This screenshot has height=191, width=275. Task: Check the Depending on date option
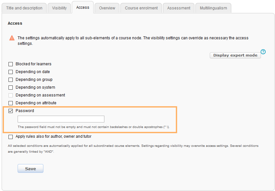point(10,72)
